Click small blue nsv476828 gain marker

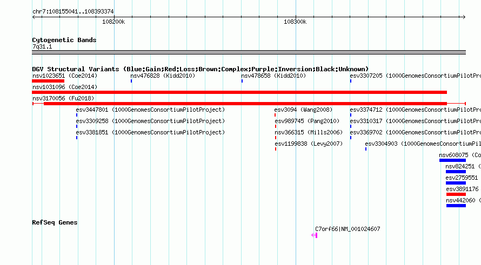(x=131, y=81)
